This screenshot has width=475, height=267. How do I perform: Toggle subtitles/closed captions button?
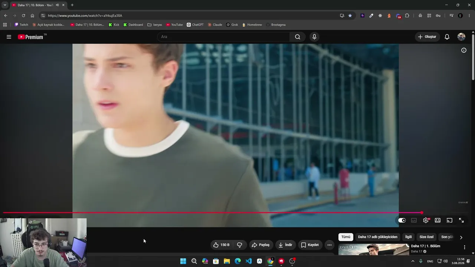414,220
